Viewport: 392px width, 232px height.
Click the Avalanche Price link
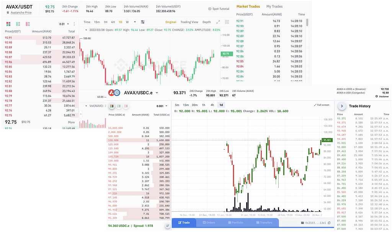(21, 13)
